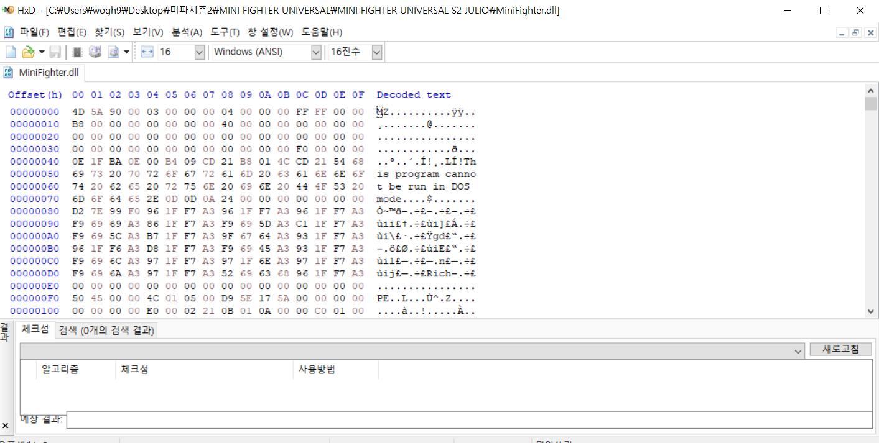Open the 도움말(H) menu
879x443 pixels.
pyautogui.click(x=322, y=32)
